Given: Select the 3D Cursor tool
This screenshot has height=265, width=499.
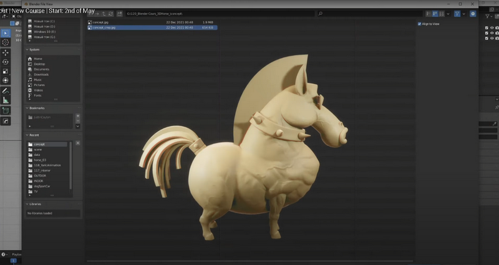Looking at the screenshot, I should point(6,42).
